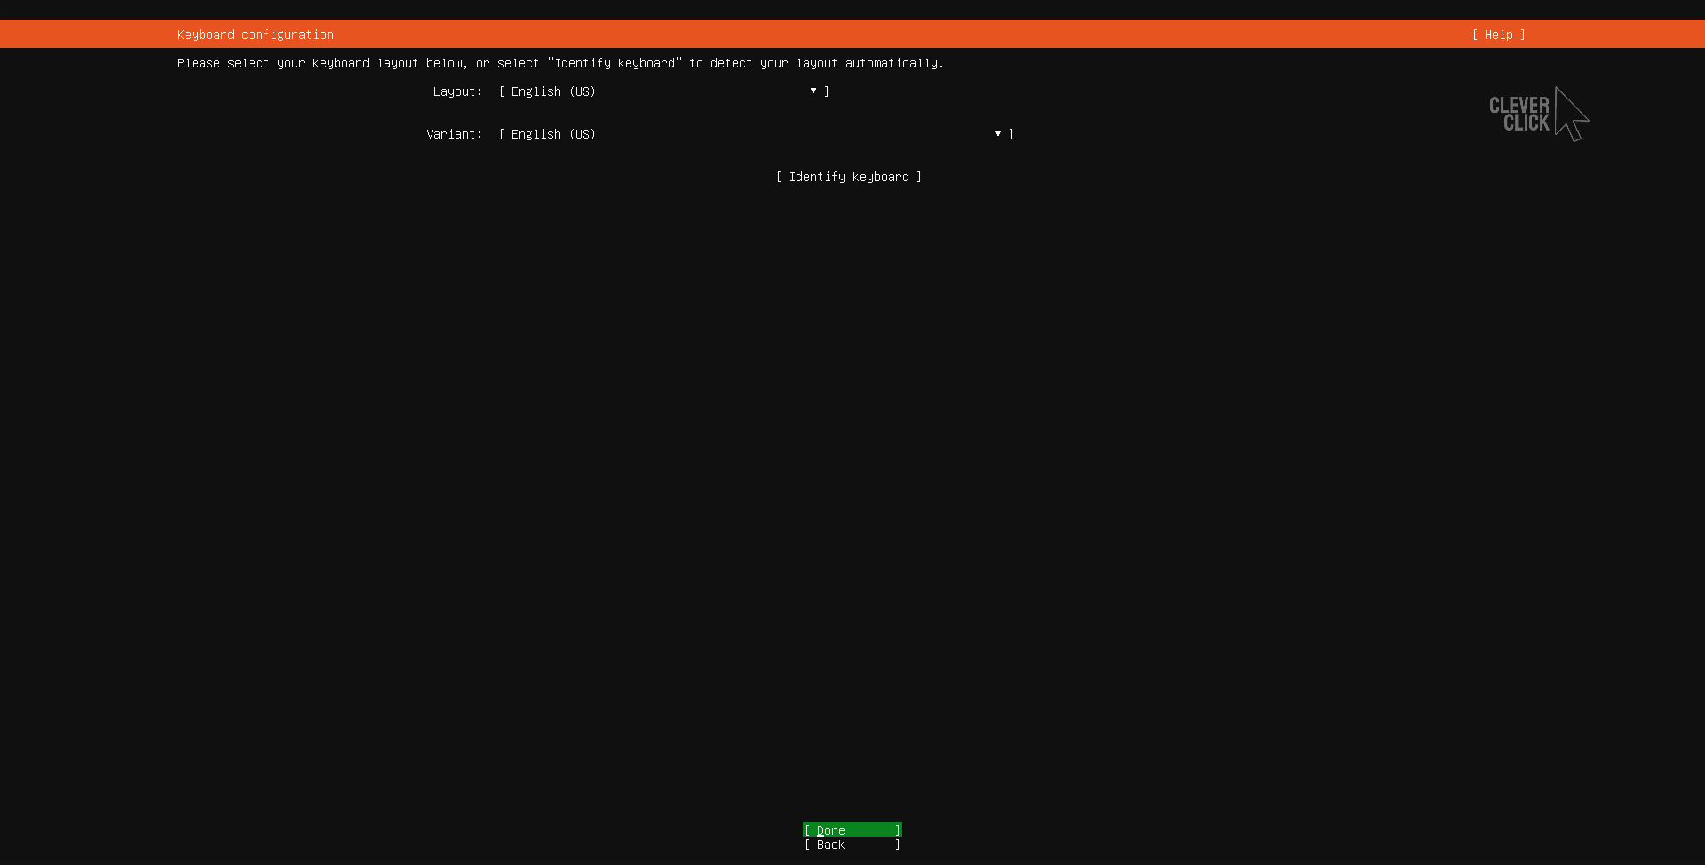Screen dimensions: 1705x865
Task: Click the CLEVER word in watermark logo
Action: (x=1519, y=106)
